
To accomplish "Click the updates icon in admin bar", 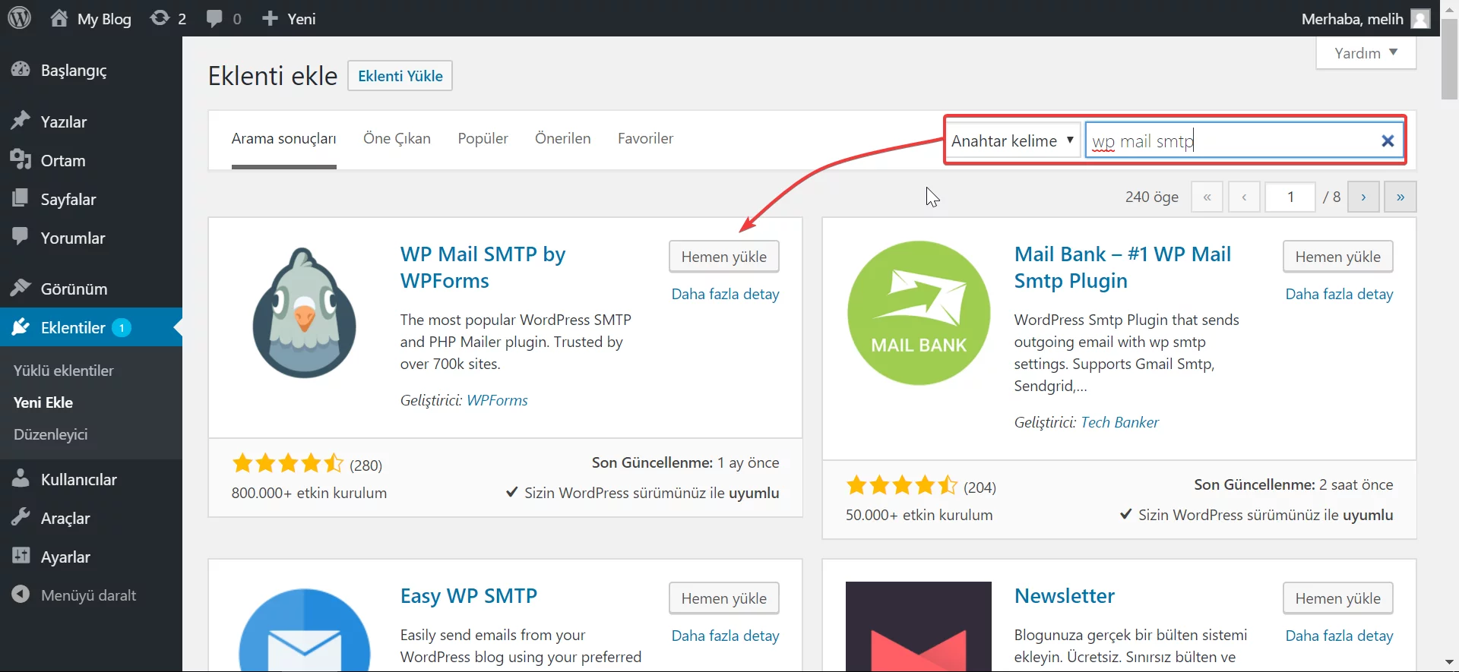I will click(160, 18).
